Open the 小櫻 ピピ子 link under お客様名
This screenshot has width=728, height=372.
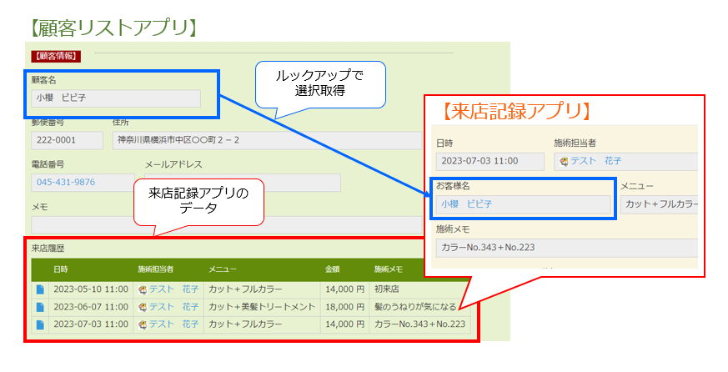click(x=466, y=204)
